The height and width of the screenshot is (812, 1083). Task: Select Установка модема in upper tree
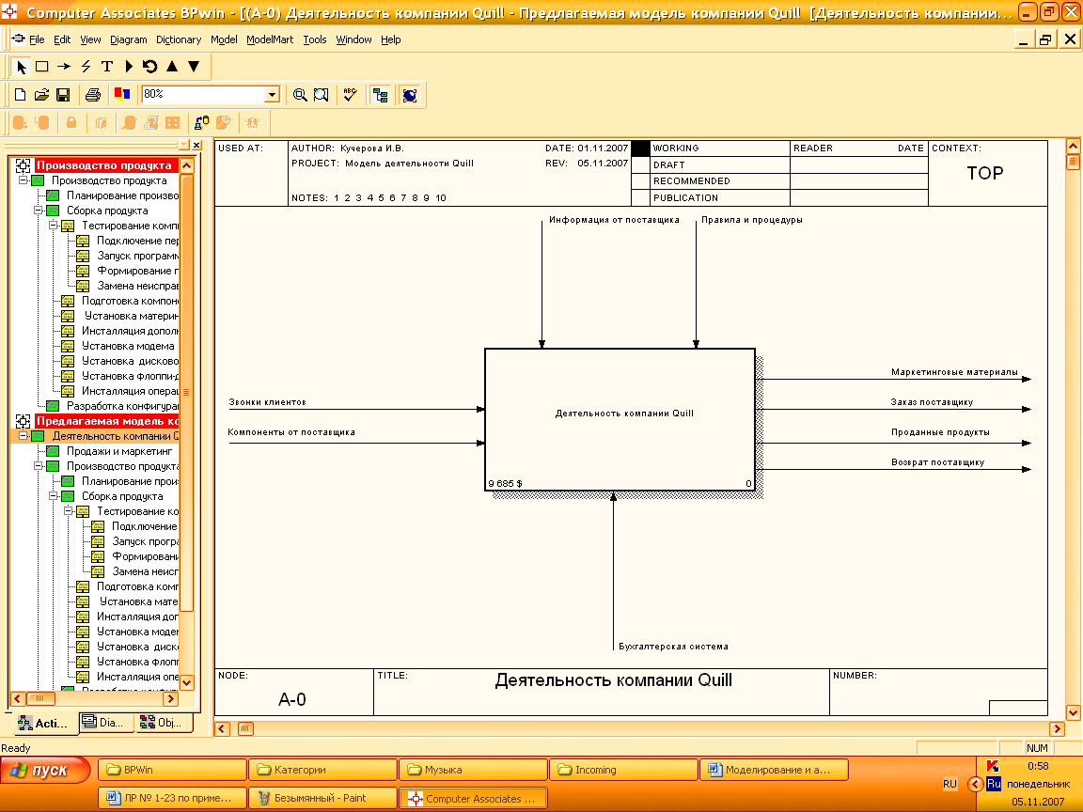point(128,346)
